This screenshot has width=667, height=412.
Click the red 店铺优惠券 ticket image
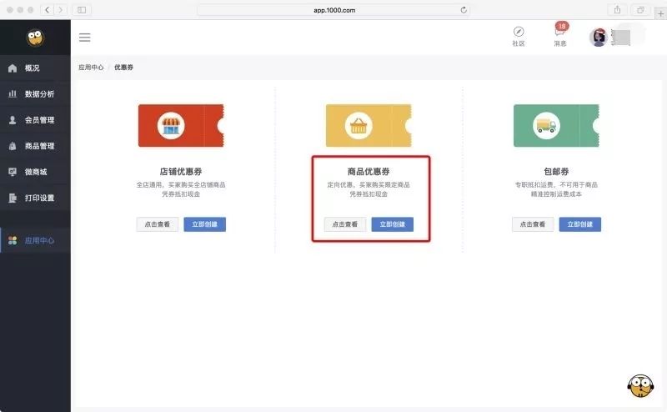pos(181,126)
